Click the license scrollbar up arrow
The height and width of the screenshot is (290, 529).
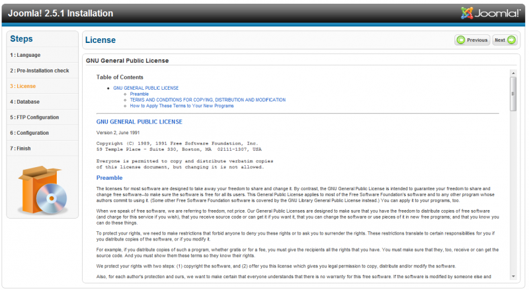513,73
